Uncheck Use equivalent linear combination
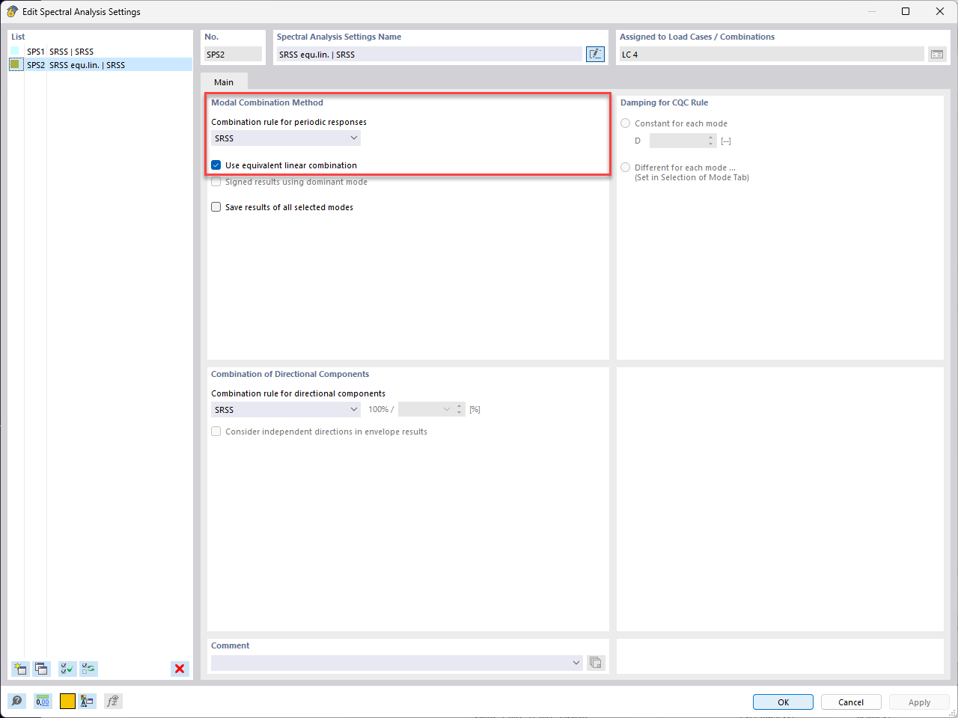Image resolution: width=958 pixels, height=718 pixels. [216, 165]
